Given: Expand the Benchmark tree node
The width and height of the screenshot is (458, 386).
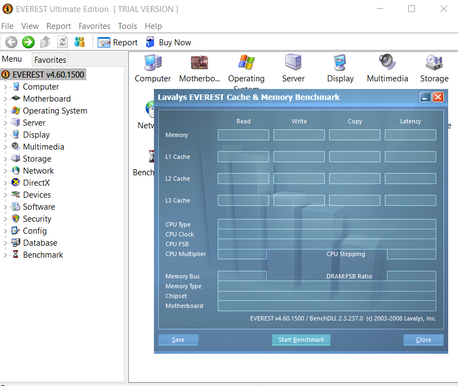Looking at the screenshot, I should (x=5, y=255).
